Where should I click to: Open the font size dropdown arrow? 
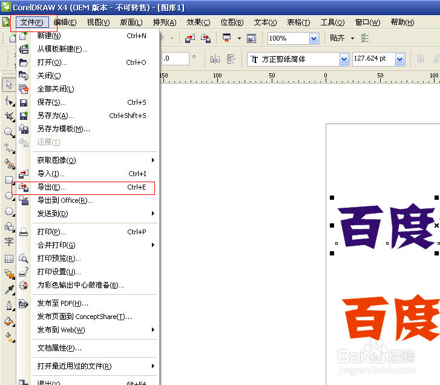tap(399, 59)
